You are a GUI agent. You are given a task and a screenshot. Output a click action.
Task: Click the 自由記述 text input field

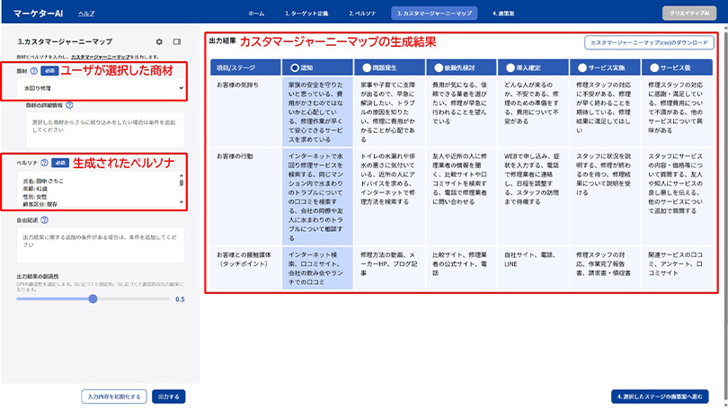click(99, 245)
